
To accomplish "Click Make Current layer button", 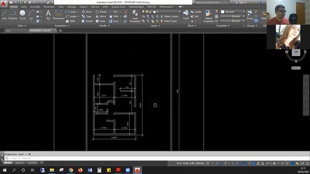I will (x=169, y=16).
